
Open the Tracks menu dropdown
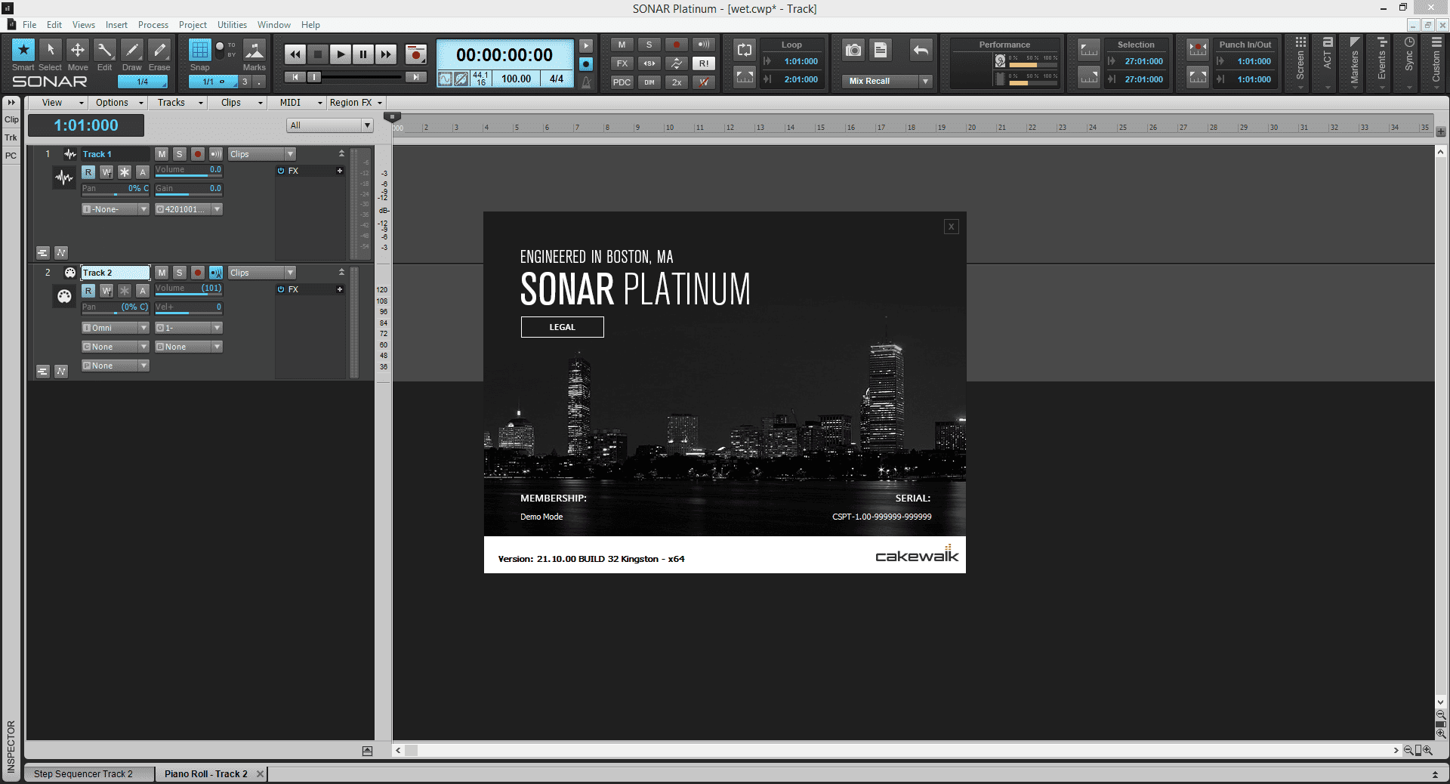coord(180,103)
